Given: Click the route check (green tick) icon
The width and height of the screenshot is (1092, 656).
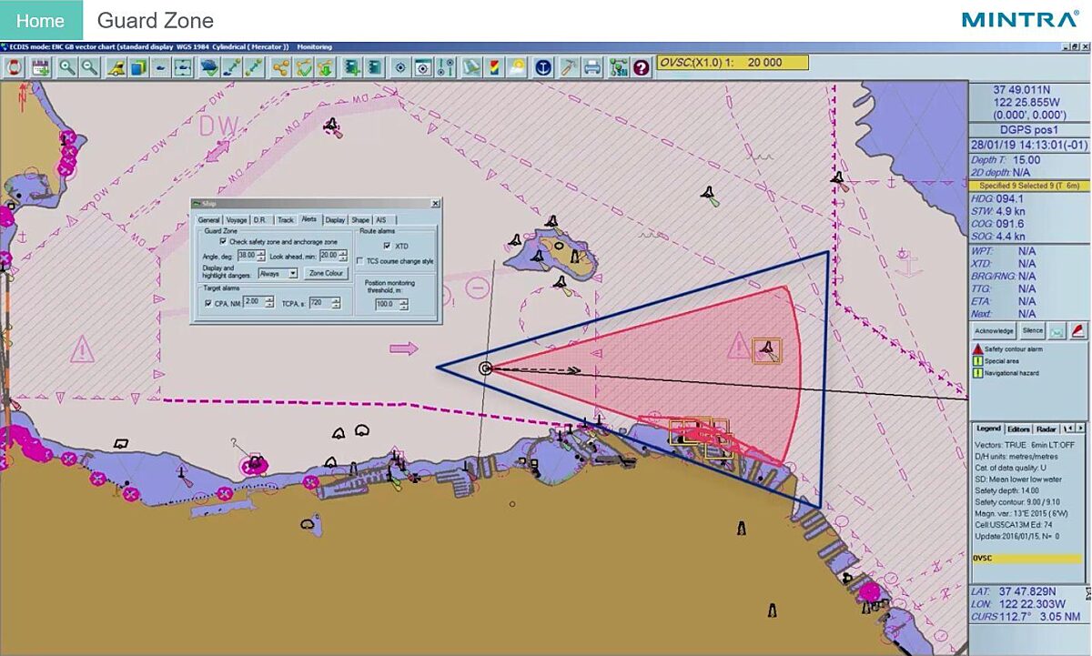Looking at the screenshot, I should click(303, 66).
